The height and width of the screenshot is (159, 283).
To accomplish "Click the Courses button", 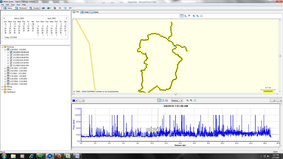I will pos(34,8).
